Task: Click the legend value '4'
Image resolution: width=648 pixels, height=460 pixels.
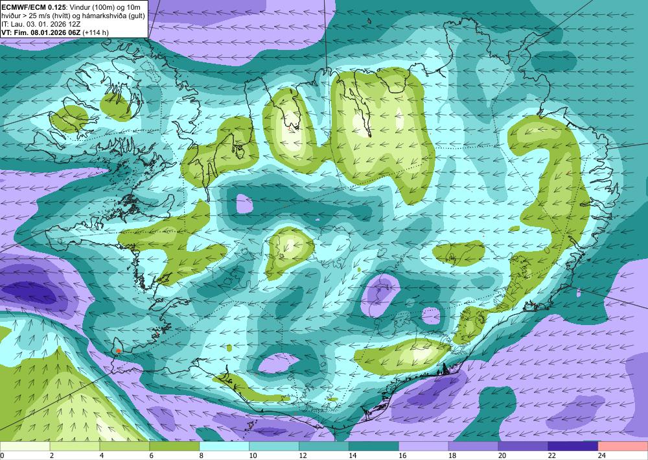Action: [102, 455]
